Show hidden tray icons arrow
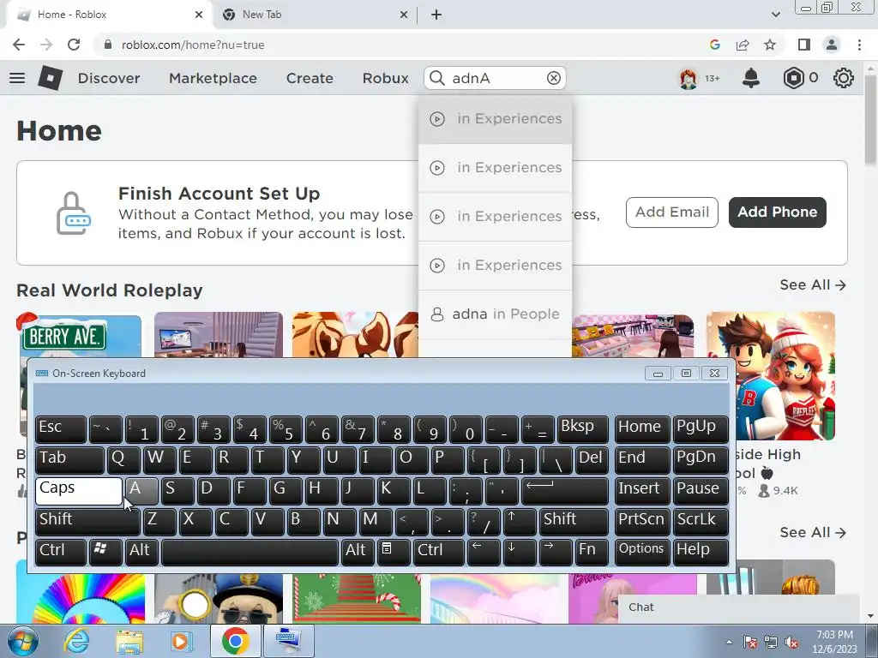The width and height of the screenshot is (878, 658). tap(729, 643)
